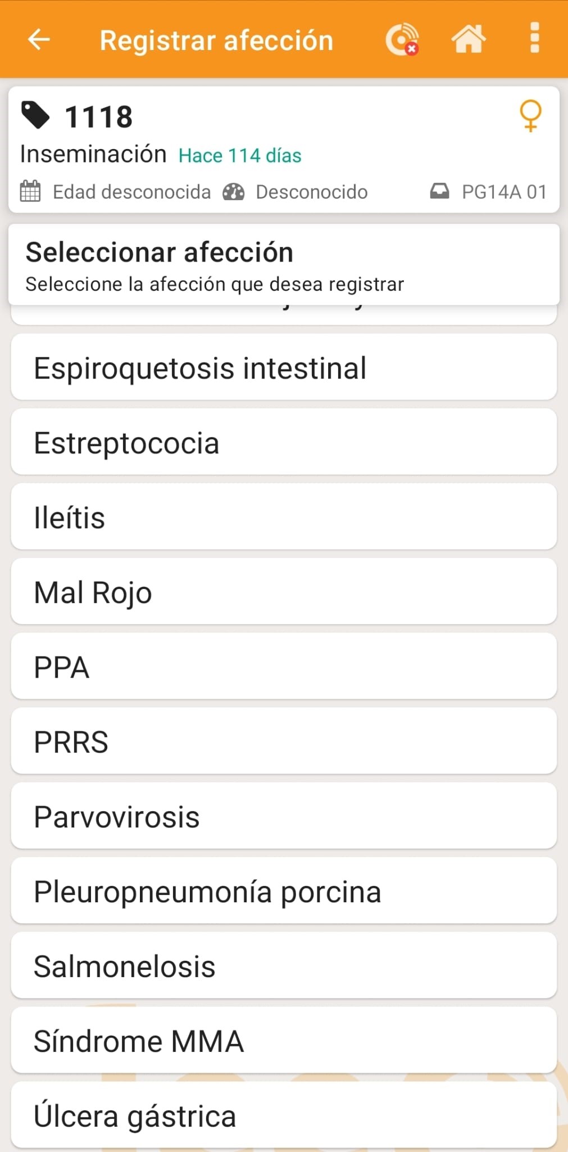
Task: Select Salmonelosis from the list
Action: [284, 966]
